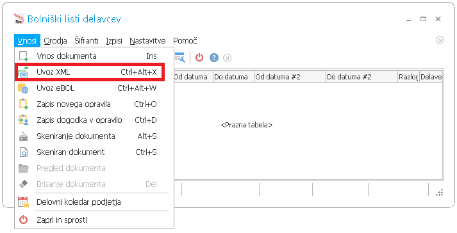Viewport: 457px width, 233px height.
Task: Open the Izpisi menu
Action: coord(114,41)
